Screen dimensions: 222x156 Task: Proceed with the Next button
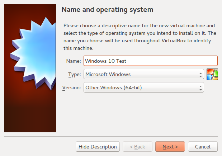170,147
